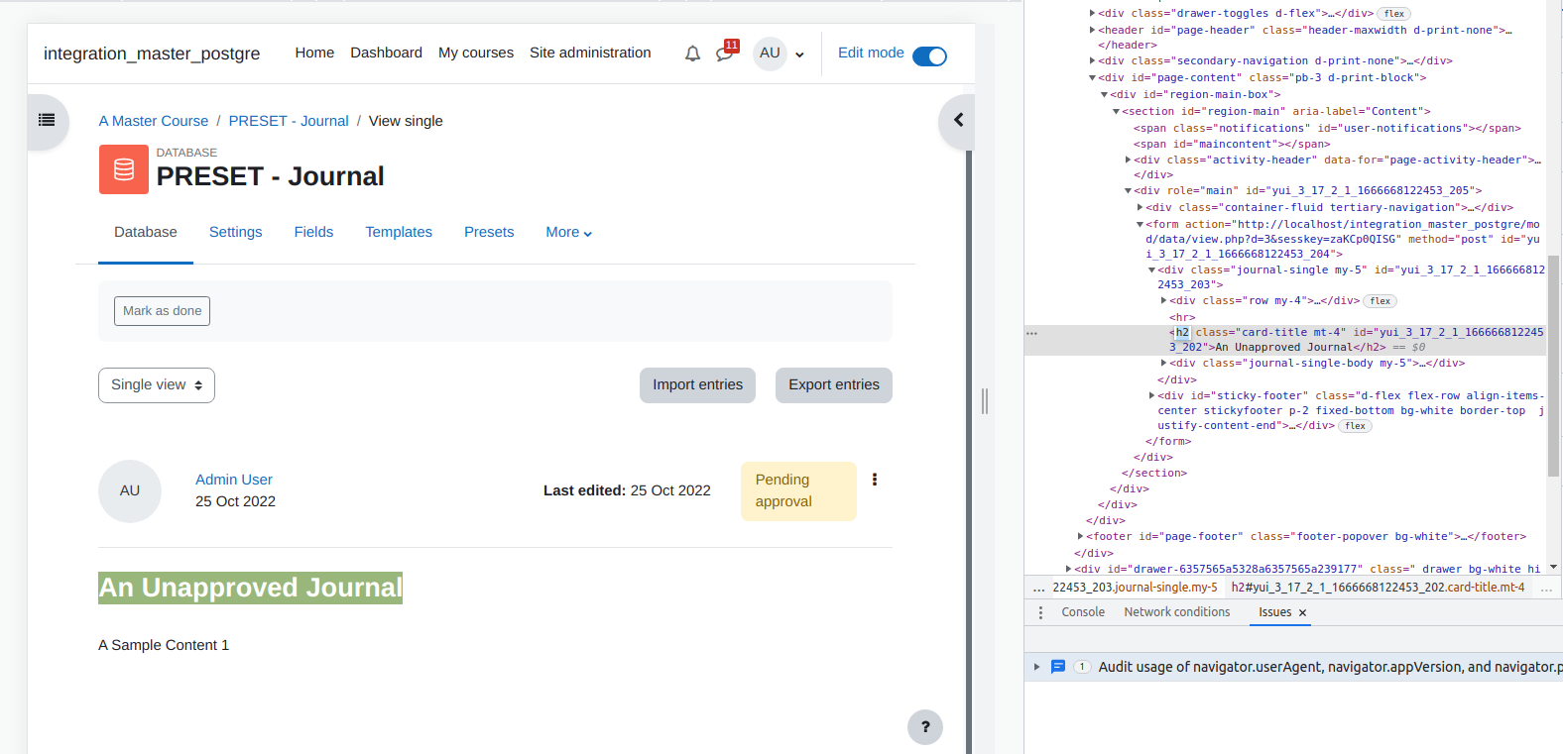Open the course index drawer icon
Image resolution: width=1563 pixels, height=754 pixels.
pyautogui.click(x=47, y=120)
